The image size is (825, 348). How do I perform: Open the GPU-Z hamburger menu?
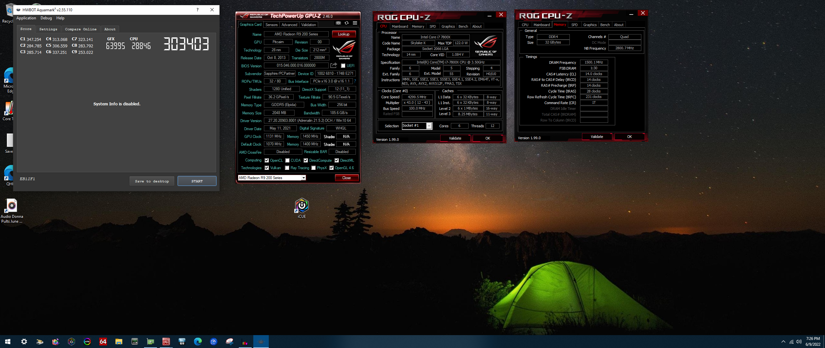[x=355, y=23]
